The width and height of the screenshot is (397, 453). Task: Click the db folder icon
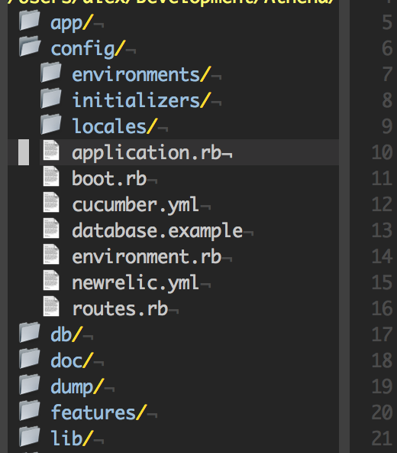click(30, 332)
